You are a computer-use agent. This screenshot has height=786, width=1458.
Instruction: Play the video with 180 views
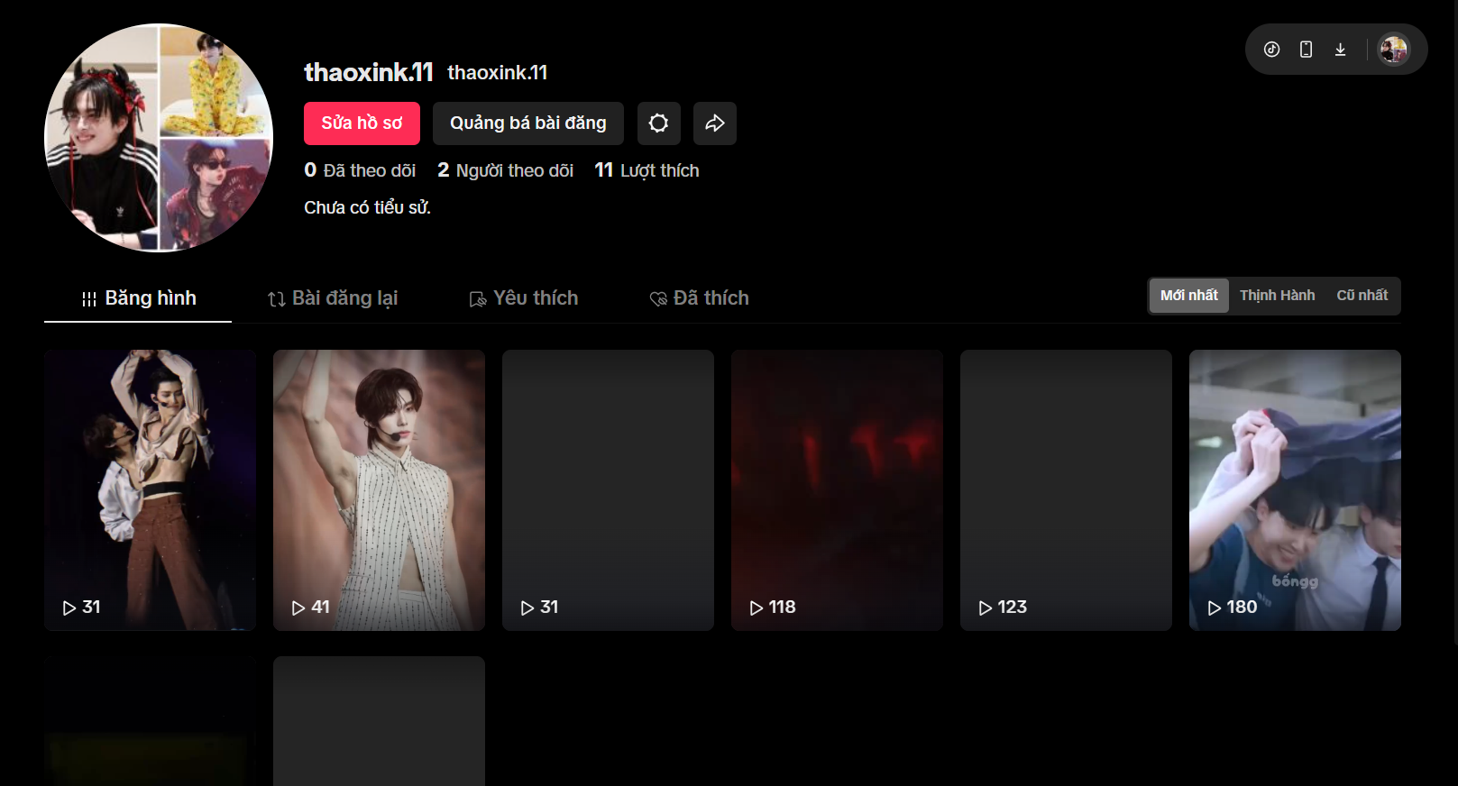[x=1294, y=489]
